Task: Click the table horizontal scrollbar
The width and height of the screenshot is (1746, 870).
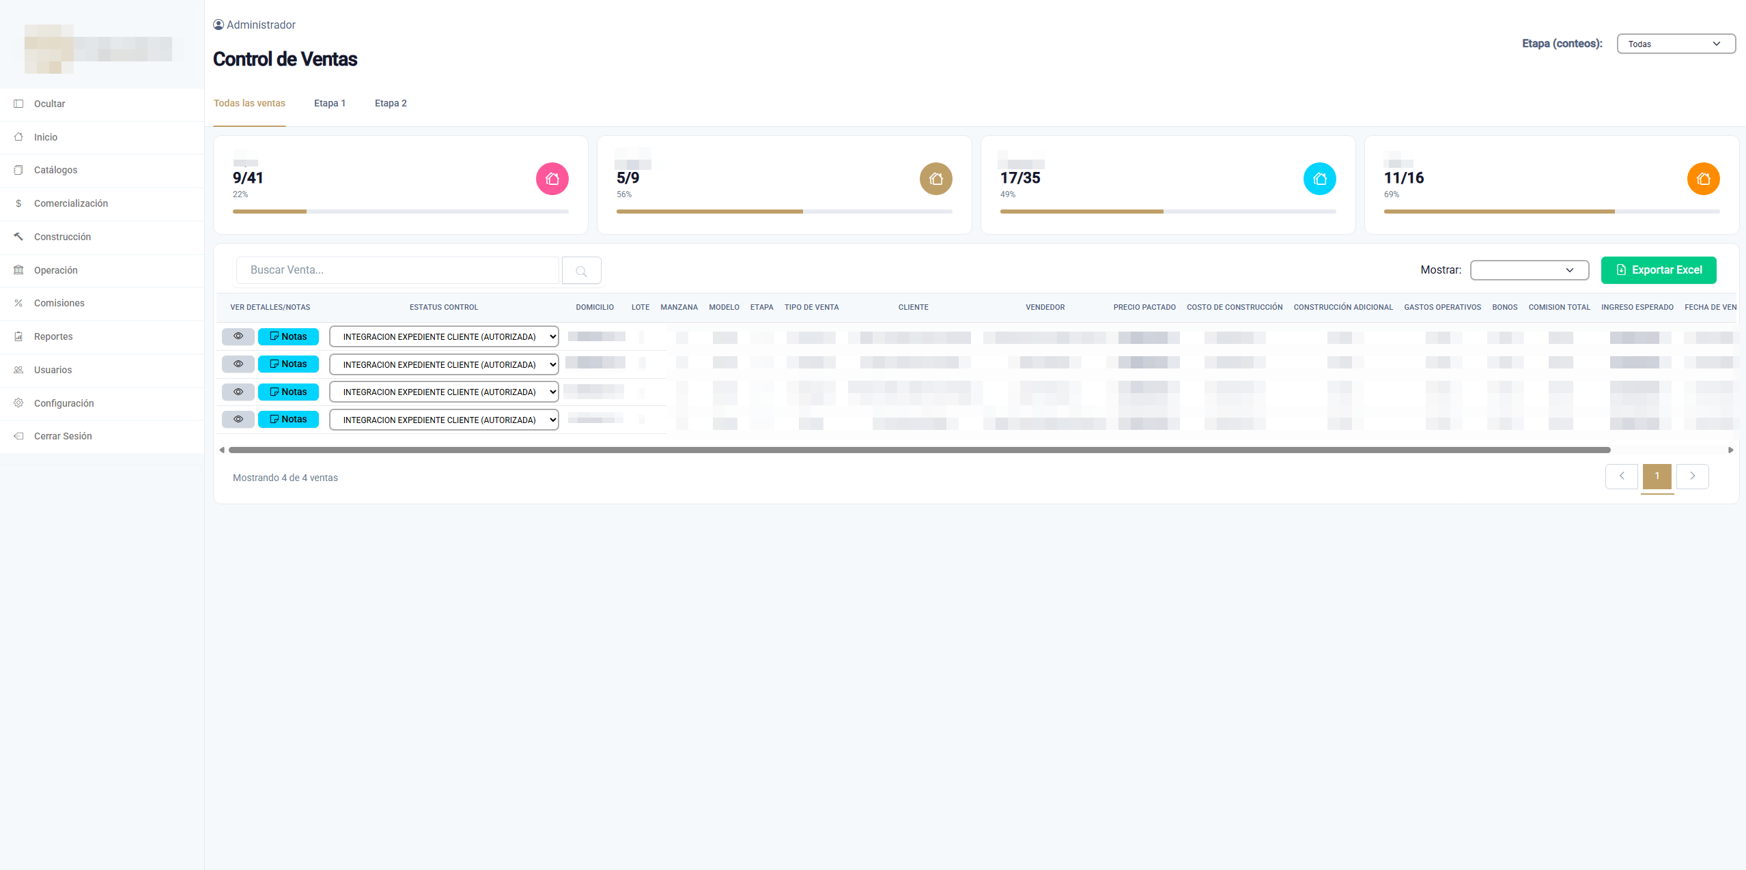Action: point(919,450)
